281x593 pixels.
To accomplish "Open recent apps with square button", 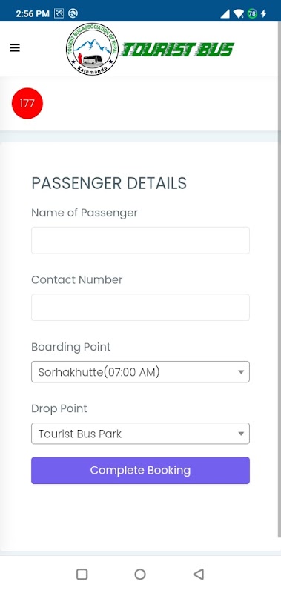I will point(82,574).
